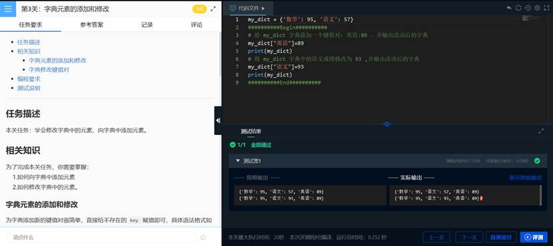
Task: Click the 1/1 全部通过 status text
Action: pyautogui.click(x=251, y=145)
